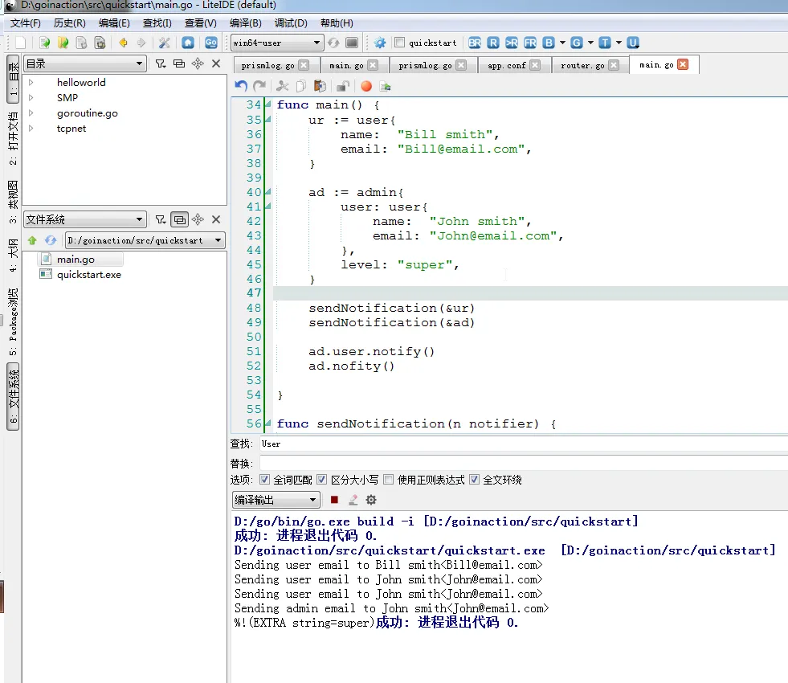This screenshot has width=788, height=683.
Task: Expand the SMP folder tree node
Action: click(31, 97)
